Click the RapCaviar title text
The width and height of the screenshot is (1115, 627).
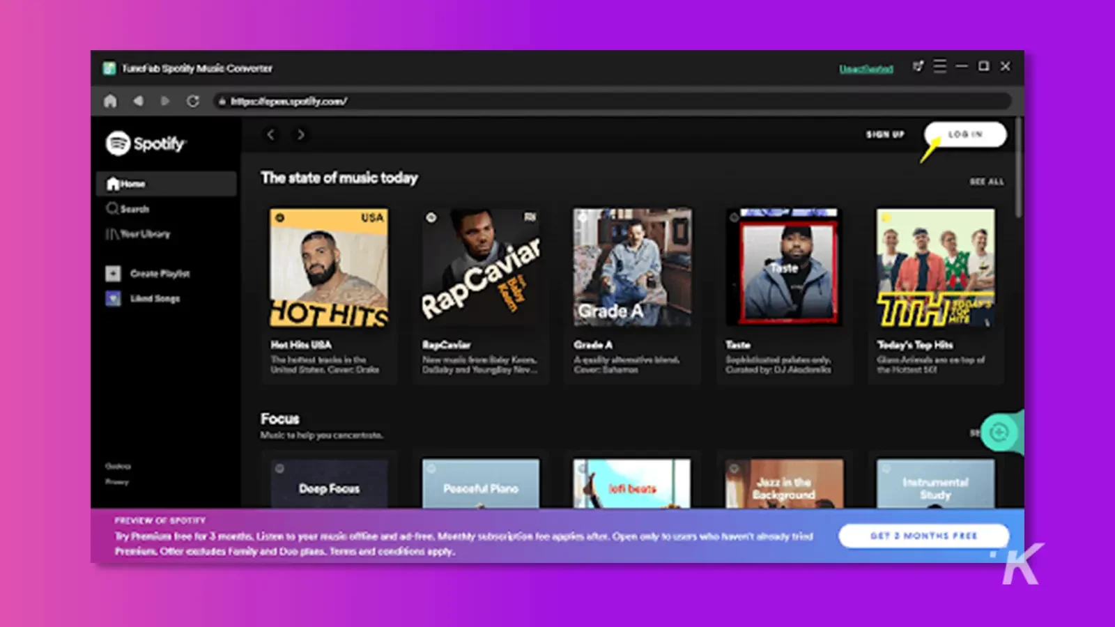446,345
